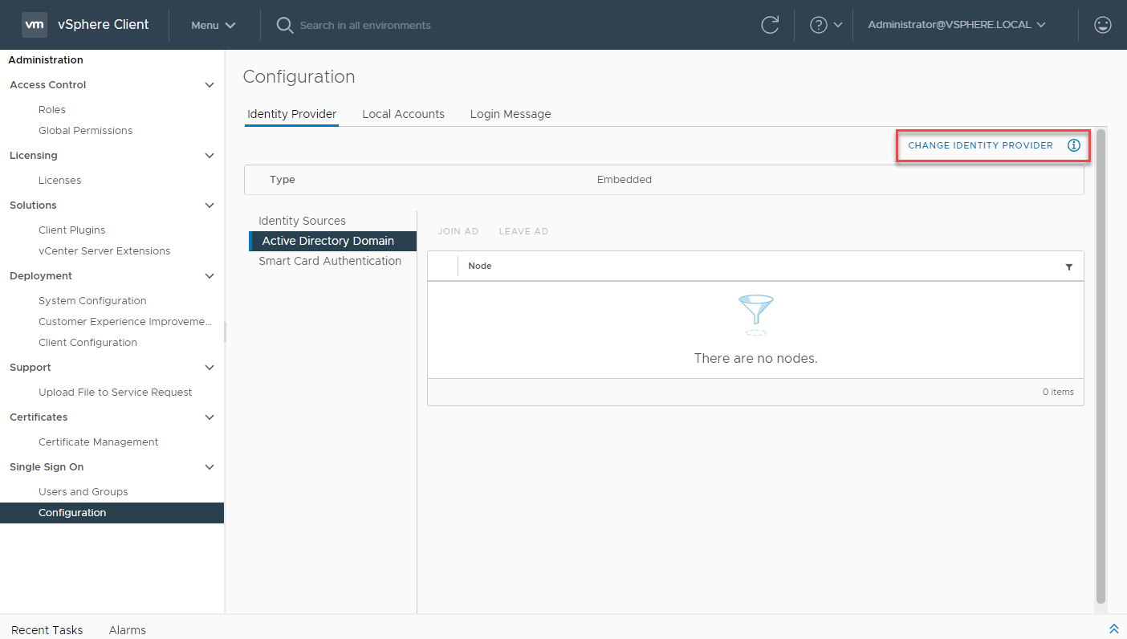Viewport: 1127px width, 639px height.
Task: Collapse the Certificates section
Action: (x=210, y=417)
